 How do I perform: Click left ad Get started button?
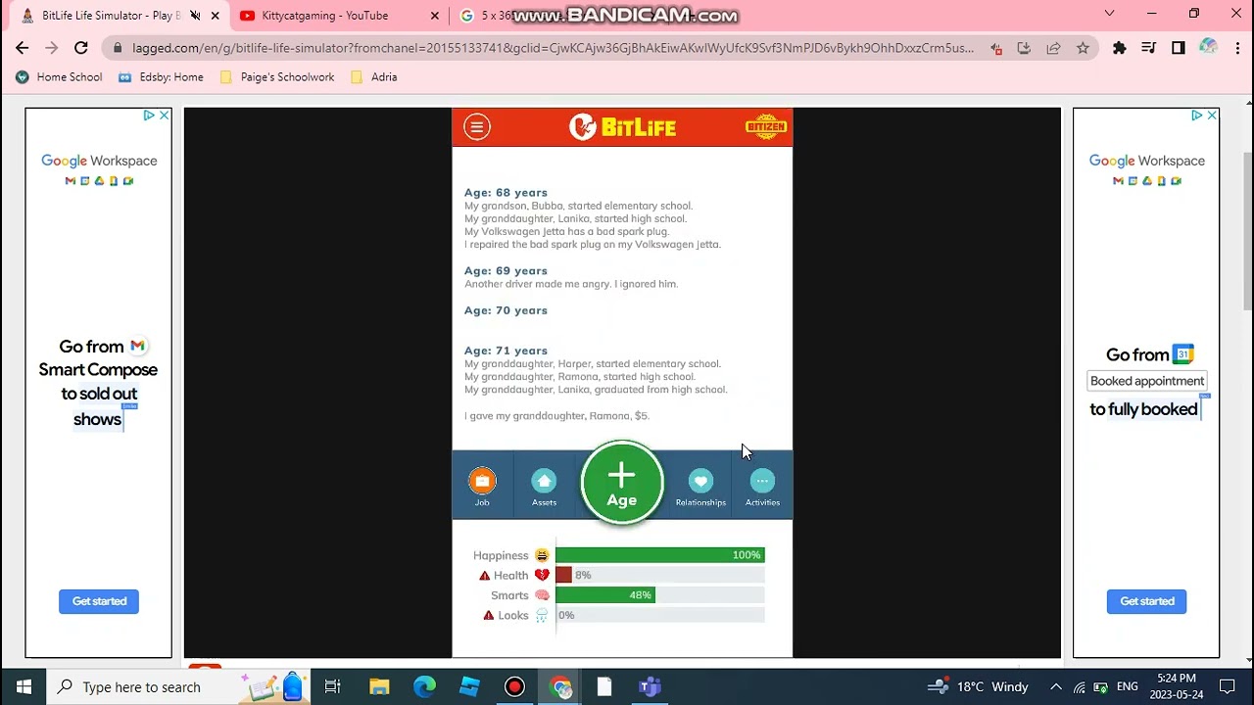click(99, 601)
